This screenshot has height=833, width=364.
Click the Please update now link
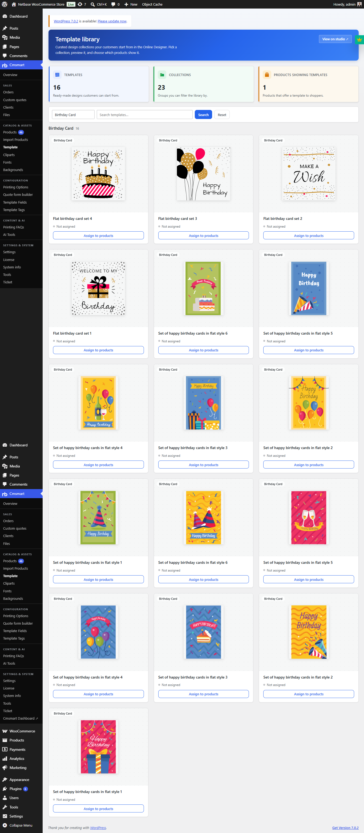[112, 21]
